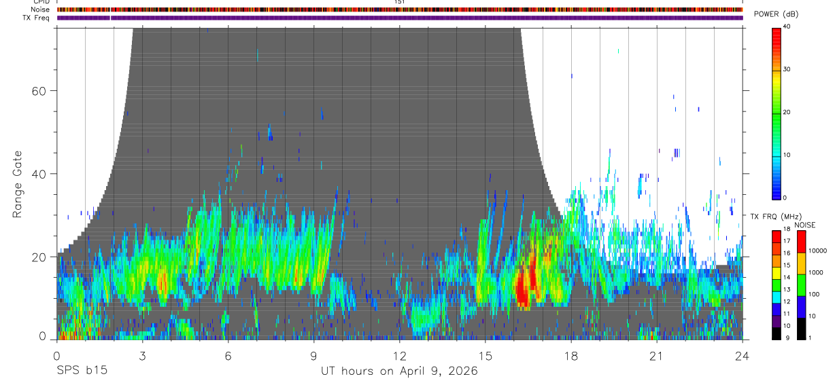Click the TX FRQ scale label '18'

pyautogui.click(x=787, y=230)
